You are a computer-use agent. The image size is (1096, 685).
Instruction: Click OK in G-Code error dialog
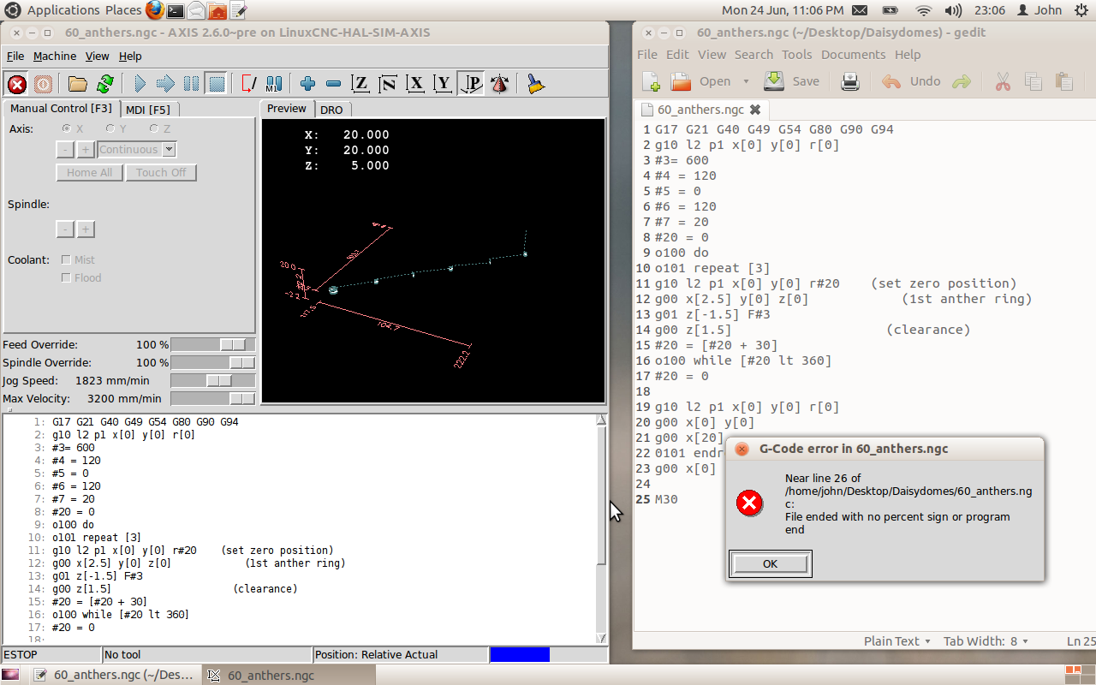[770, 563]
